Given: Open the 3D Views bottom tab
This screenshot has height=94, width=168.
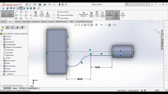Looking at the screenshot, I should coord(22,88).
